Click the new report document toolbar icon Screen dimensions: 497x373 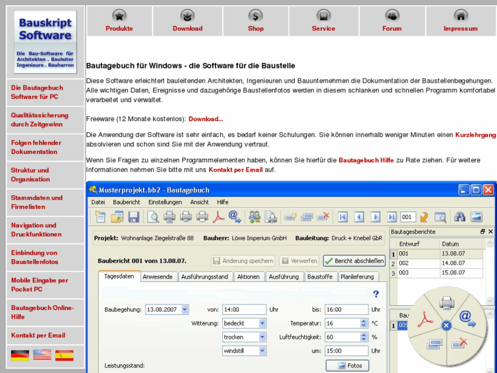tap(100, 217)
